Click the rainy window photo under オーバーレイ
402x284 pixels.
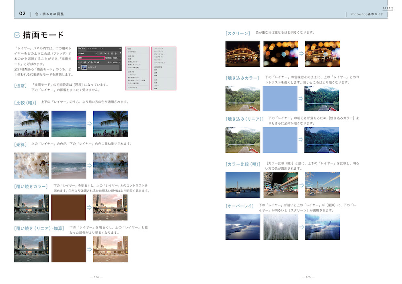(x=281, y=227)
